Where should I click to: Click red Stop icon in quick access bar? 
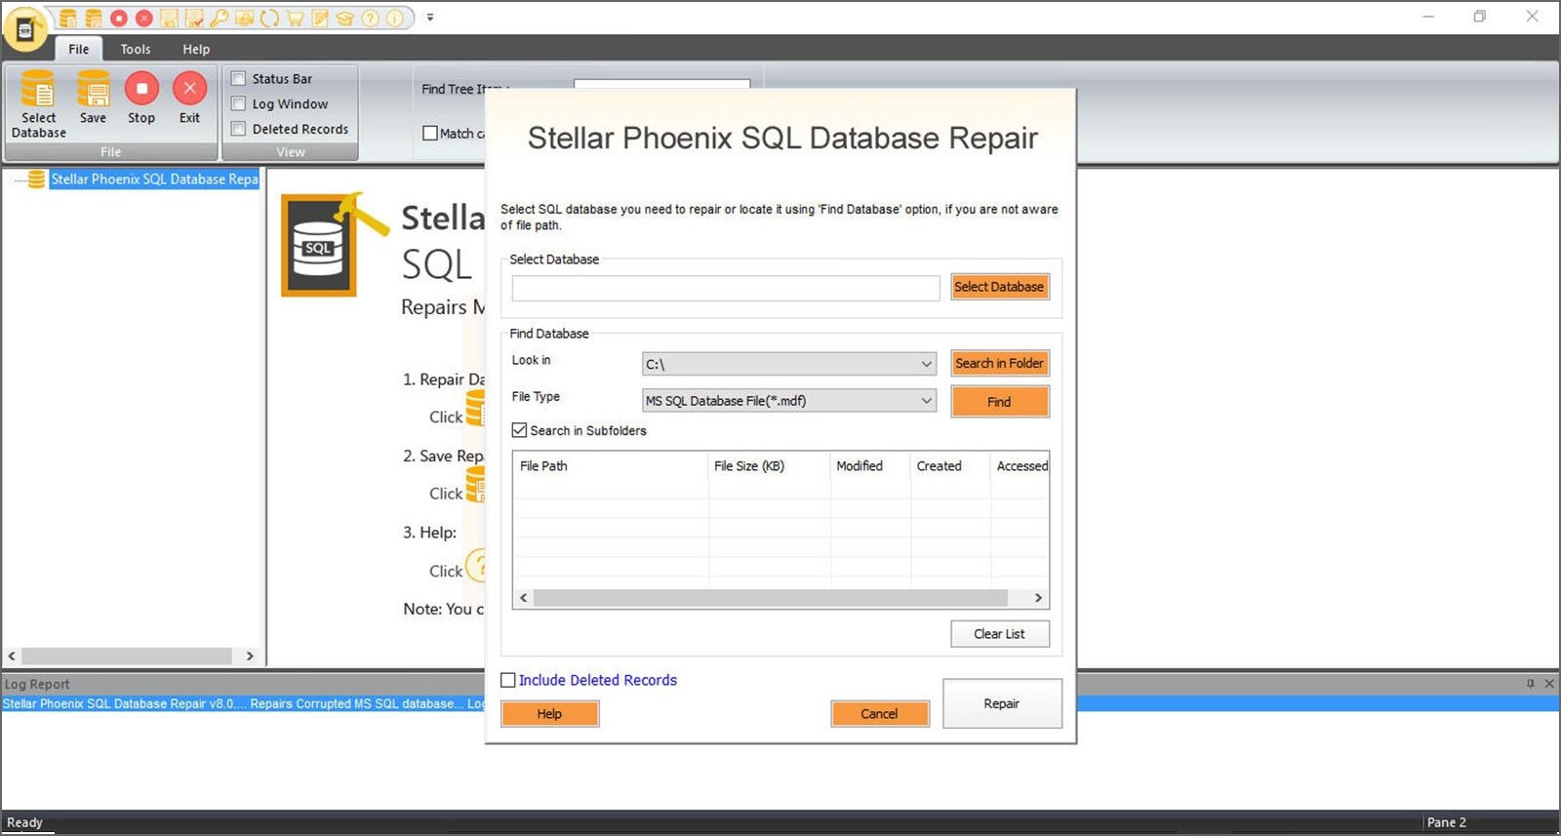(x=119, y=18)
